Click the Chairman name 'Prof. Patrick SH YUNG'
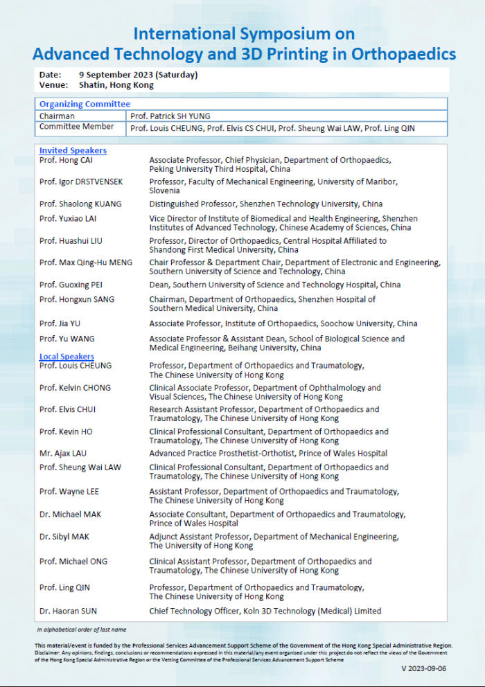 point(170,116)
